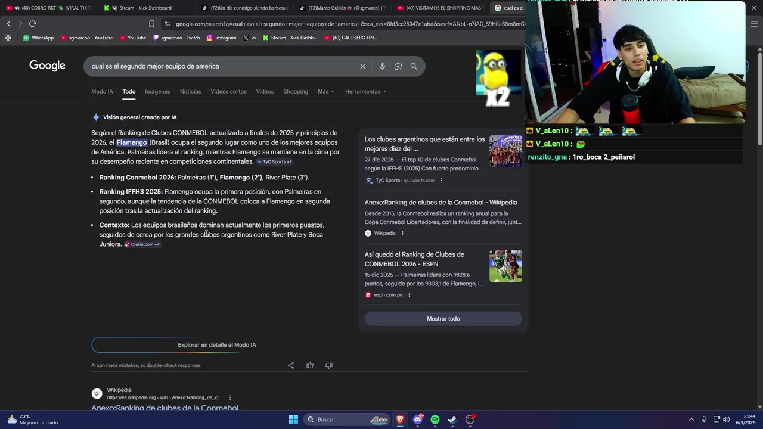
Task: Open Brave browser from the taskbar
Action: tap(400, 419)
